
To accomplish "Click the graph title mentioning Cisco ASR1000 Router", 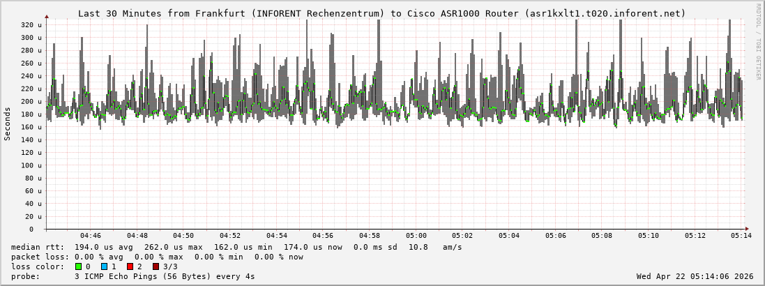I will [x=381, y=13].
